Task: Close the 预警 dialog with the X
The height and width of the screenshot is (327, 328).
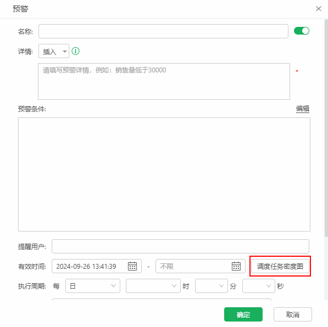Action: 318,9
